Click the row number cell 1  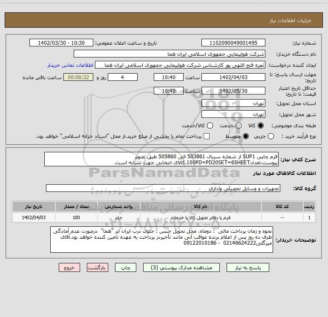click(x=309, y=217)
